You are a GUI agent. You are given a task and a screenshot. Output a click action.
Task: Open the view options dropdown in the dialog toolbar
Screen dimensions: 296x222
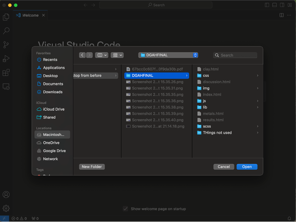click(x=117, y=55)
